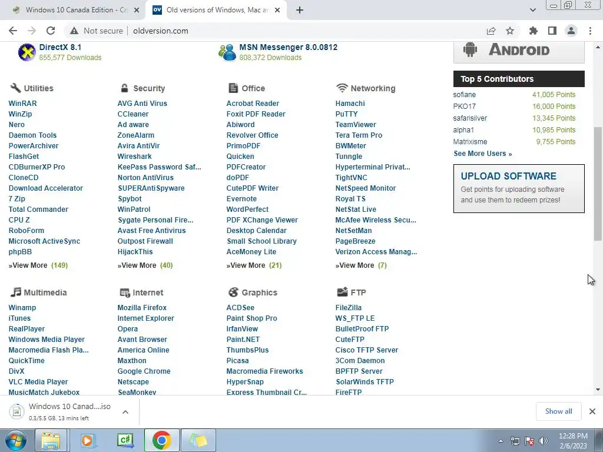Image resolution: width=603 pixels, height=452 pixels.
Task: Click the scrollbar up arrow
Action: tap(598, 47)
